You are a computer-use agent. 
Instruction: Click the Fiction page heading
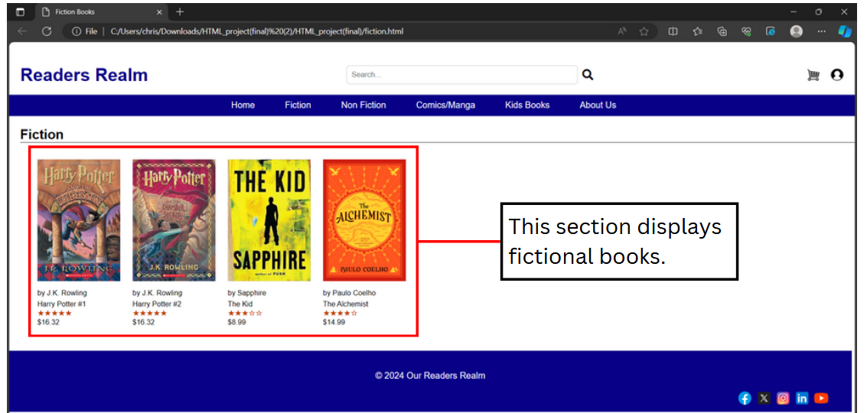click(41, 135)
